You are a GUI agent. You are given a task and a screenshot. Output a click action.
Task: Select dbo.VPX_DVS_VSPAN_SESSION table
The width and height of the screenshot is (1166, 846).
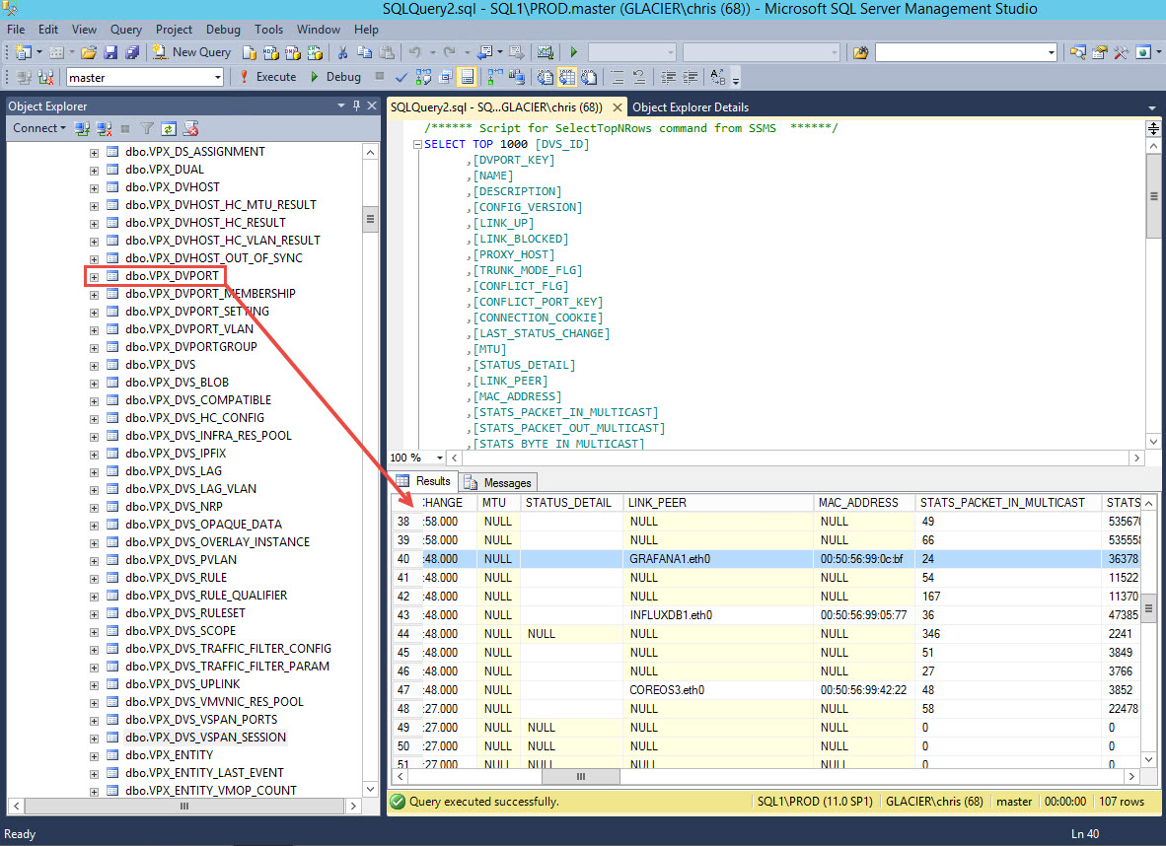(x=205, y=737)
